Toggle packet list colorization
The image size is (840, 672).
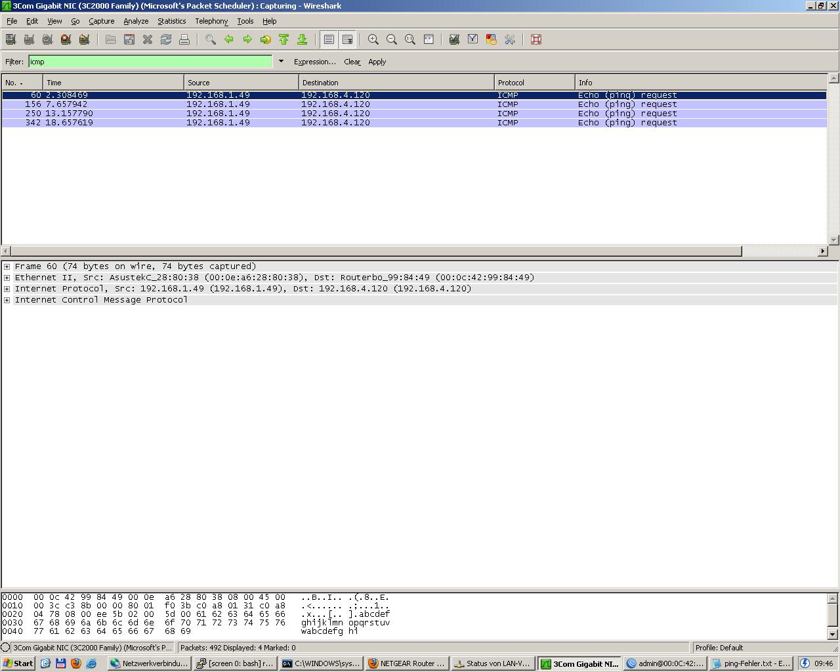(329, 39)
